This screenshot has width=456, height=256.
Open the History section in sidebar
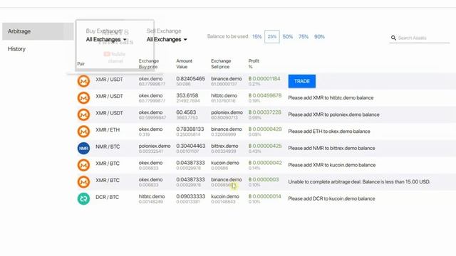point(16,49)
